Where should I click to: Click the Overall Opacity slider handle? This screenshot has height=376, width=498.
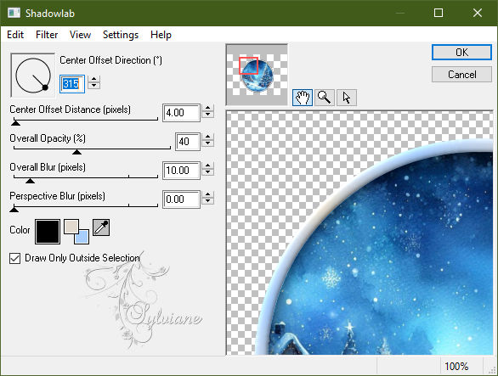pyautogui.click(x=76, y=152)
